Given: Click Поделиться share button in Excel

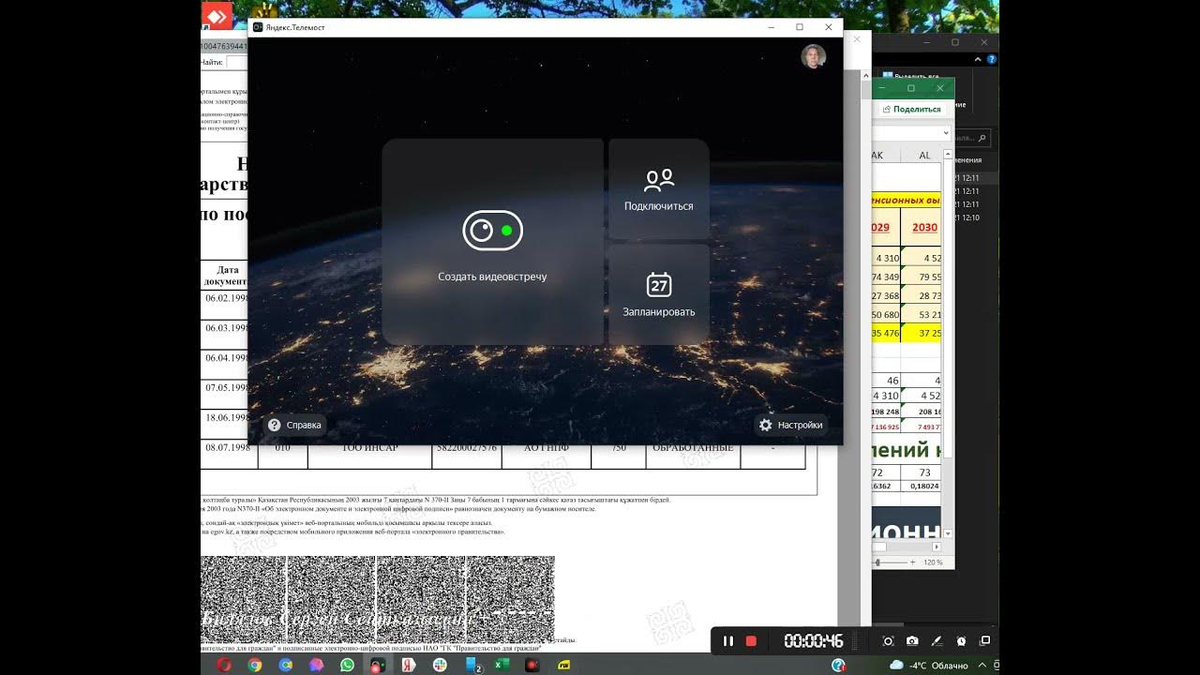Looking at the screenshot, I should point(910,109).
